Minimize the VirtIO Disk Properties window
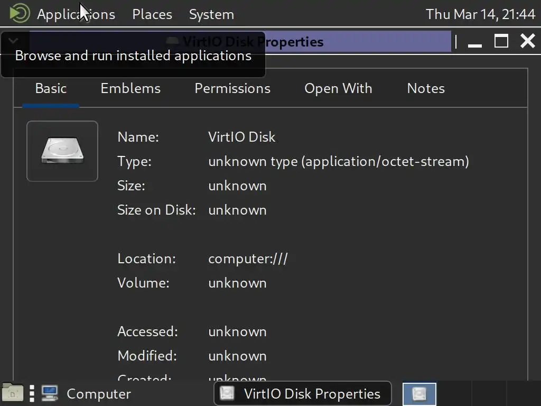The height and width of the screenshot is (406, 541). 475,42
